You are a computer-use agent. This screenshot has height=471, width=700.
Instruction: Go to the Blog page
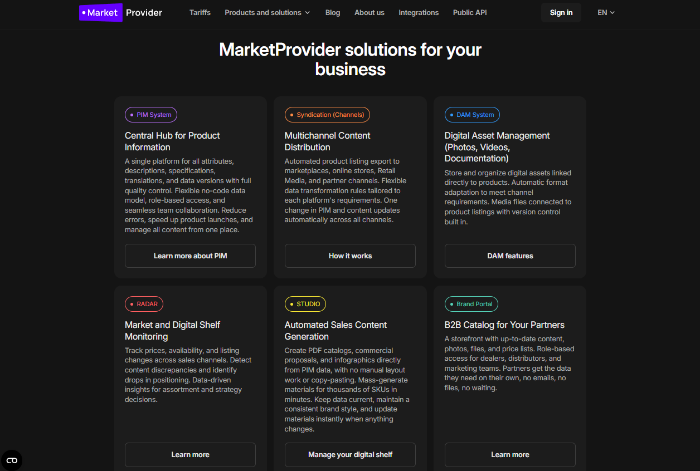pos(333,12)
